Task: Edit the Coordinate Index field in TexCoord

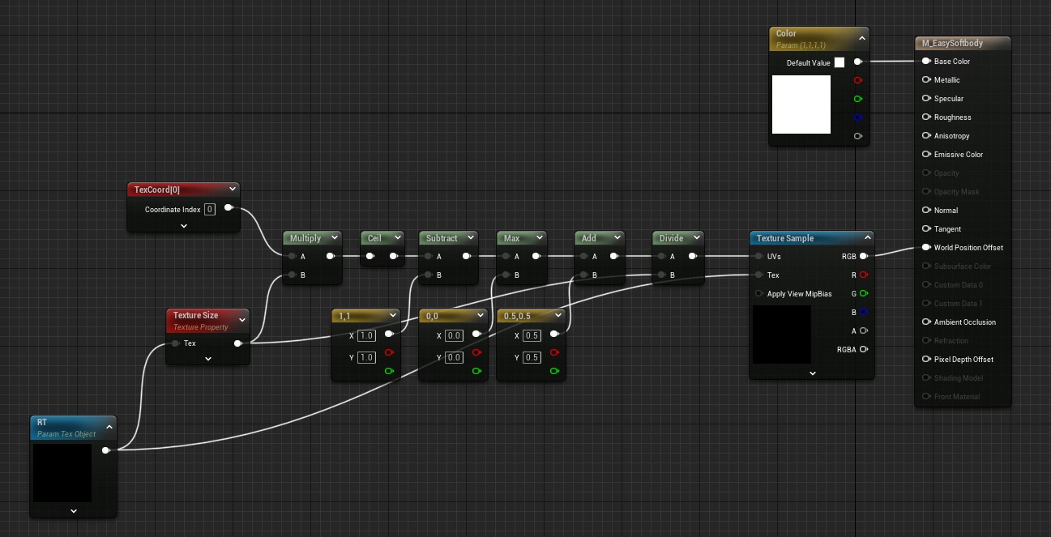Action: click(x=209, y=209)
